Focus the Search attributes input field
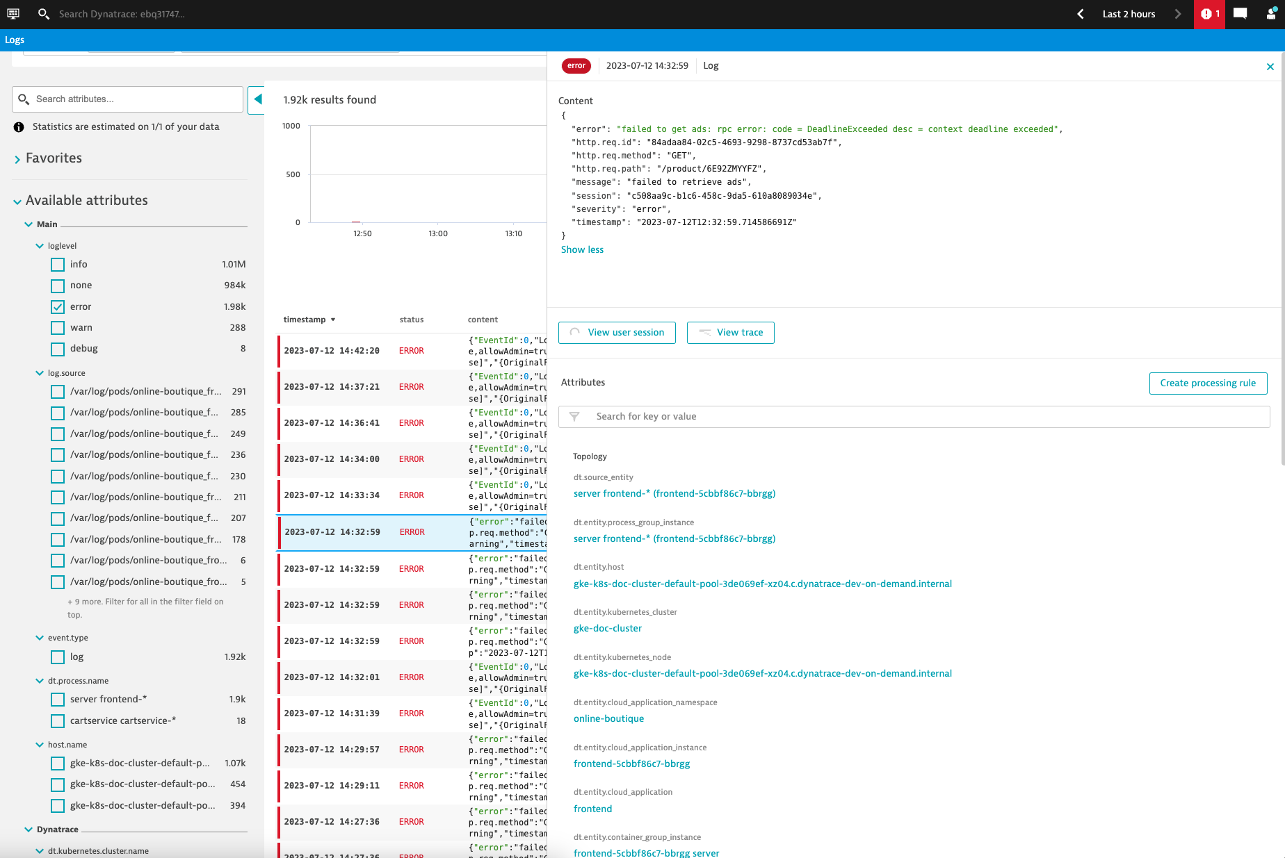This screenshot has width=1285, height=858. (127, 99)
